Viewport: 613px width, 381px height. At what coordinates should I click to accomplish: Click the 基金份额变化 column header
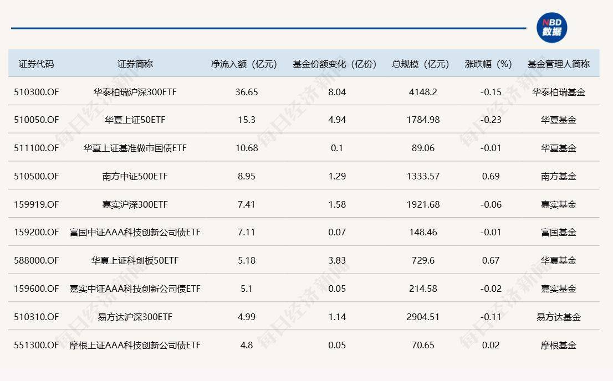coord(334,63)
